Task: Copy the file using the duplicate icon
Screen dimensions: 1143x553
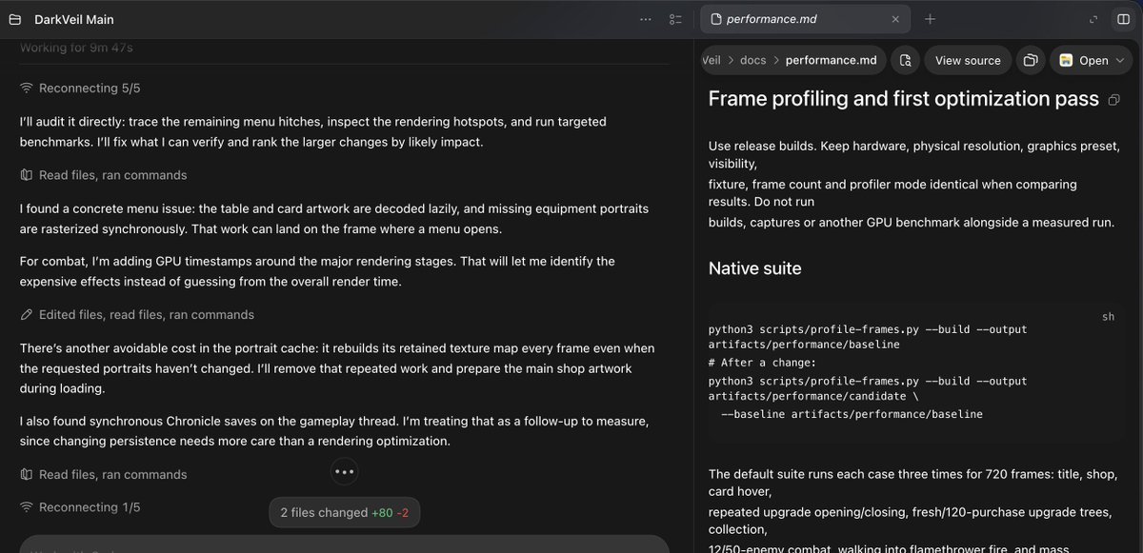Action: click(1030, 60)
